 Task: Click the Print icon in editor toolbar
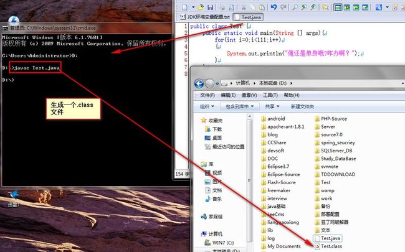pyautogui.click(x=222, y=7)
